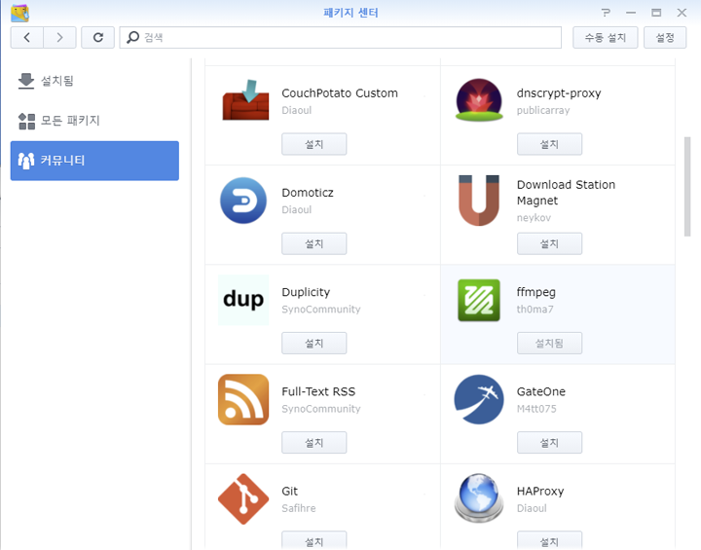Install Domoticz with 설치 button

click(314, 243)
